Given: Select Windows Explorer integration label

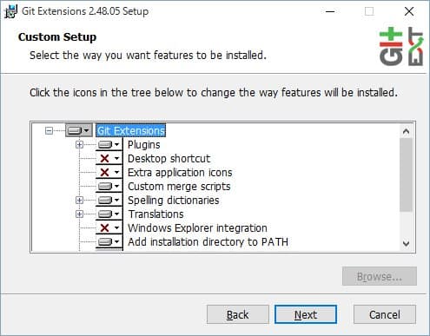Looking at the screenshot, I should tap(197, 228).
